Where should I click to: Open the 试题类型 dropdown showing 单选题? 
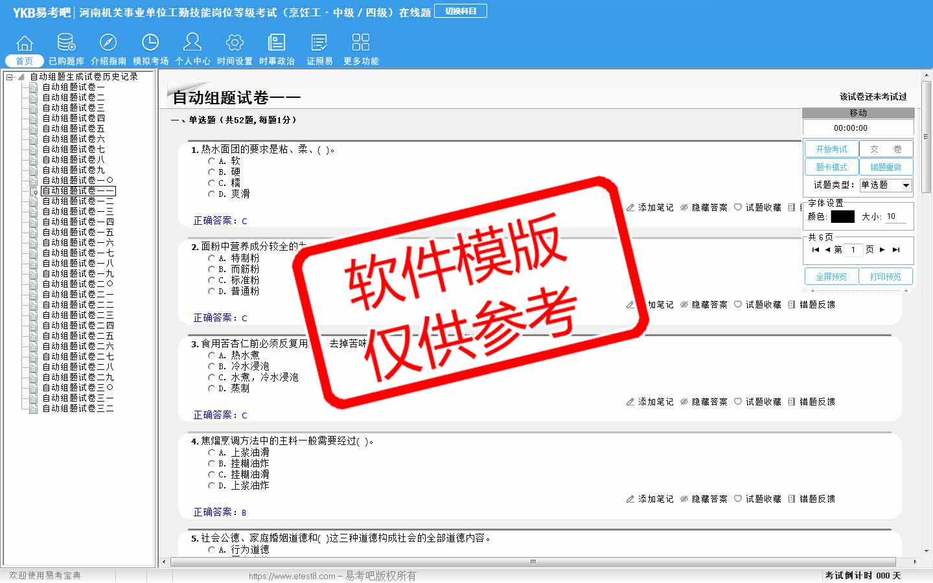[886, 185]
